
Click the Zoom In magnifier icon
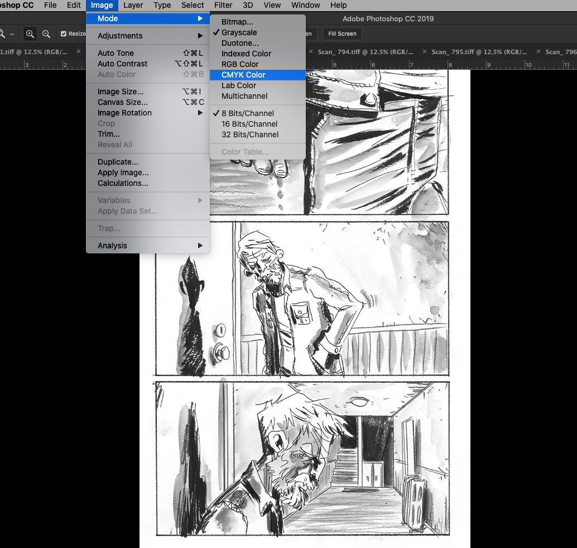30,34
